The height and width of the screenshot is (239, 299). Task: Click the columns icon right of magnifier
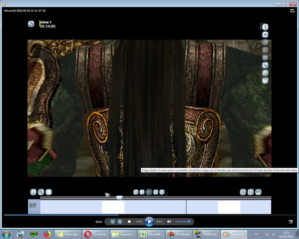[x=49, y=192]
